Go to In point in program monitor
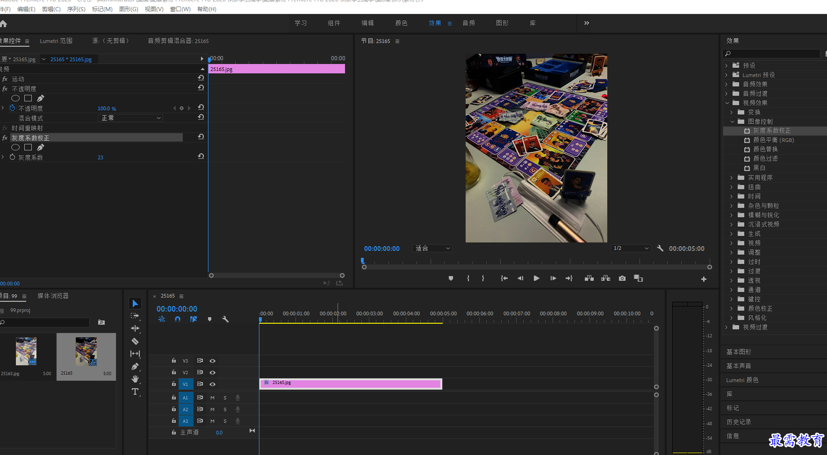Image resolution: width=827 pixels, height=455 pixels. pos(504,278)
